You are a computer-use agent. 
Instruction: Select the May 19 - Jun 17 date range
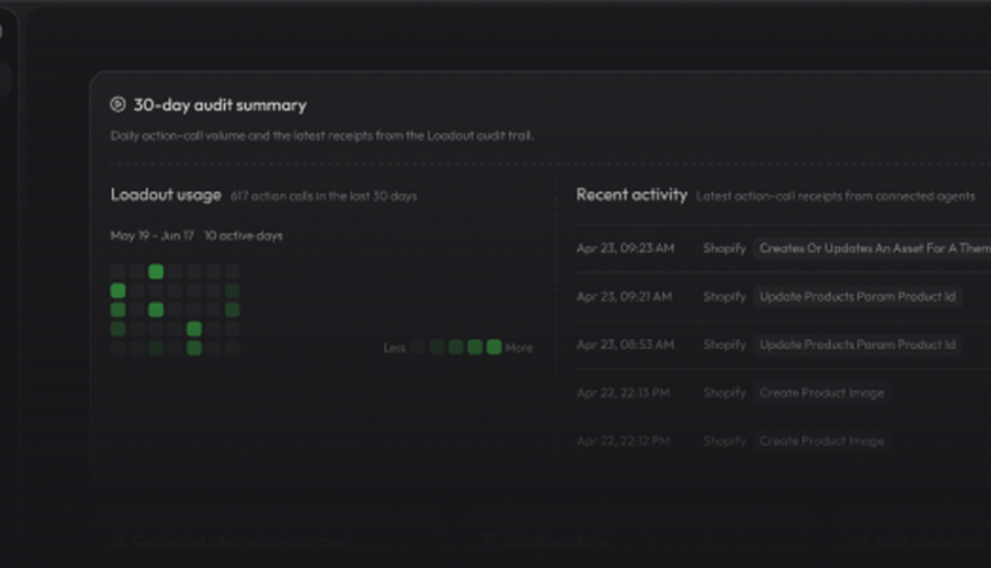pyautogui.click(x=152, y=236)
